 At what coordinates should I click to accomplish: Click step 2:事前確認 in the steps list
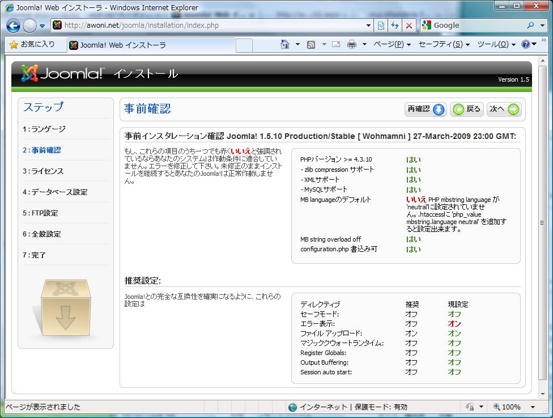pos(41,150)
